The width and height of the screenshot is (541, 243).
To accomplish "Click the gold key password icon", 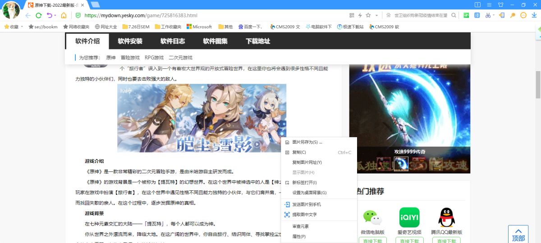I will click(513, 15).
